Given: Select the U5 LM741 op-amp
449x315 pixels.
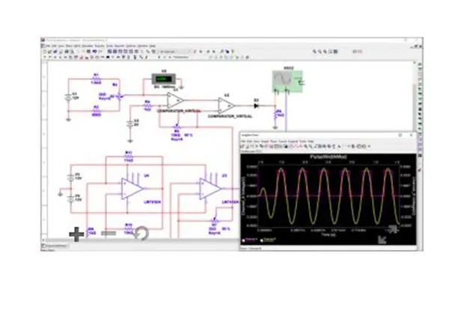Looking at the screenshot, I should (x=210, y=189).
